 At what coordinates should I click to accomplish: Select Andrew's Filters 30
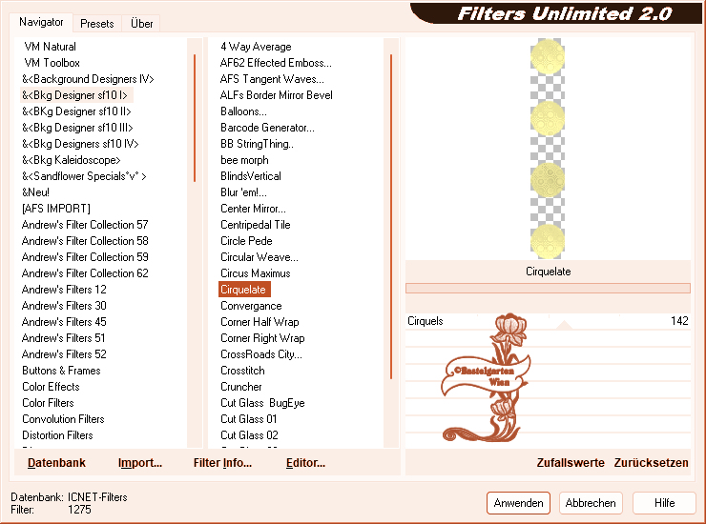pyautogui.click(x=64, y=306)
